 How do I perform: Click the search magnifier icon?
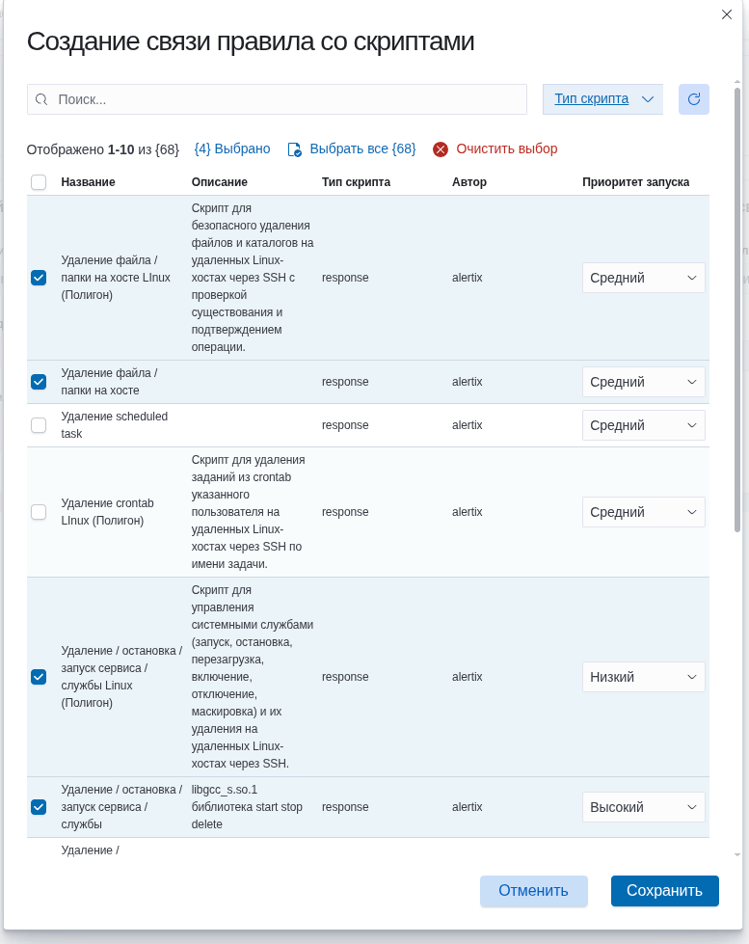[x=41, y=99]
